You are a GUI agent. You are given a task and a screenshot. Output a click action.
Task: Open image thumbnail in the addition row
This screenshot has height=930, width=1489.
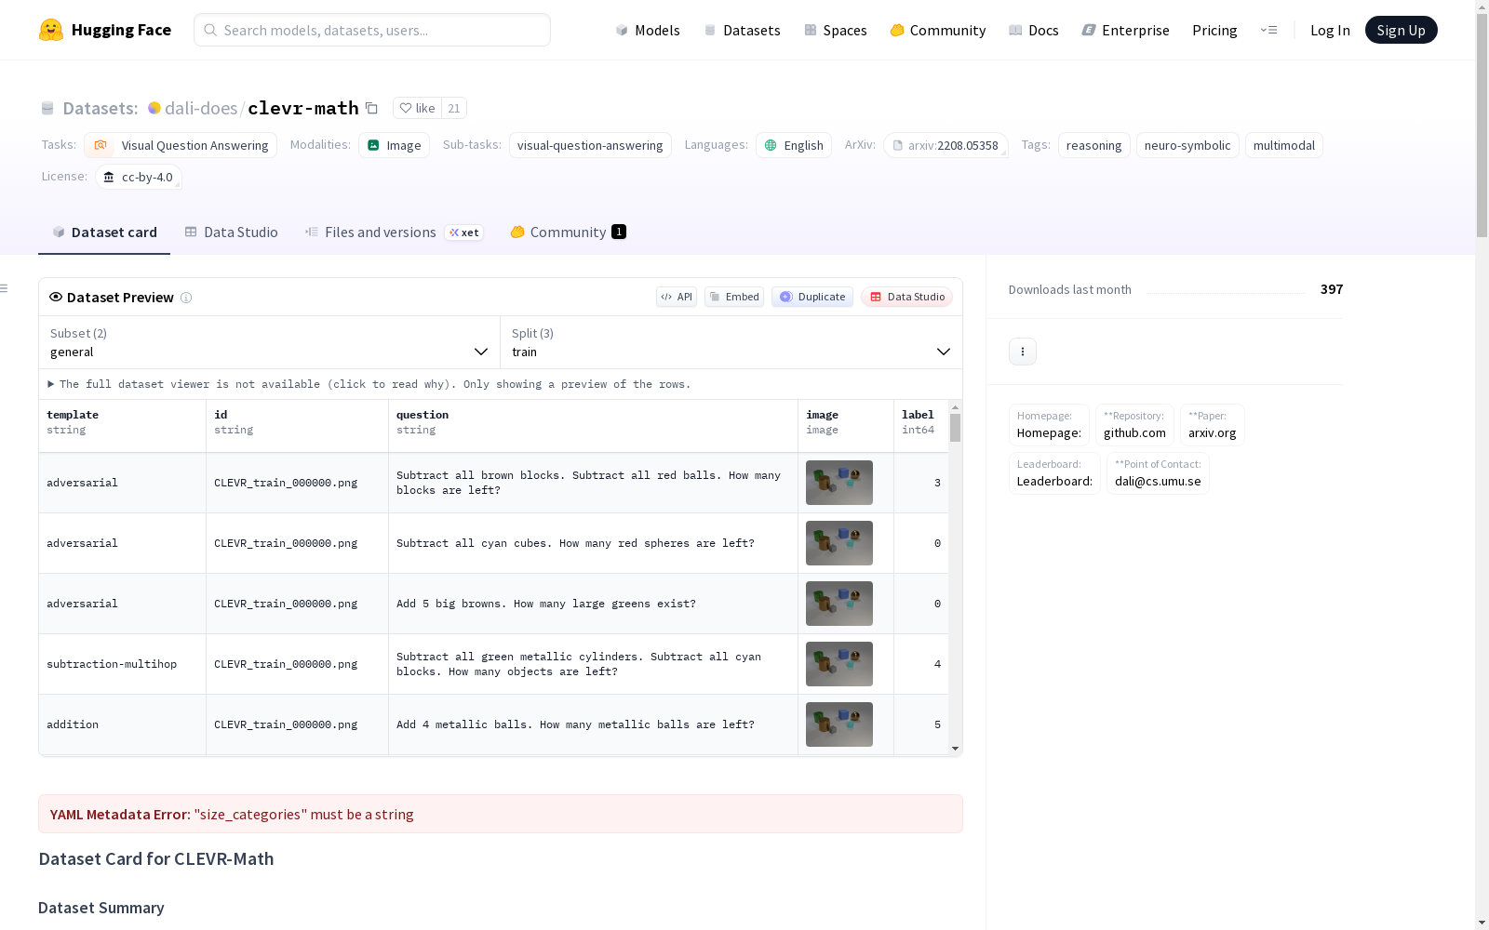coord(839,724)
